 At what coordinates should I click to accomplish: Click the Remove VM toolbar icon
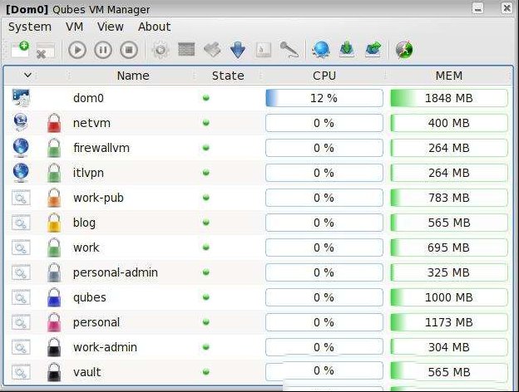click(x=46, y=50)
